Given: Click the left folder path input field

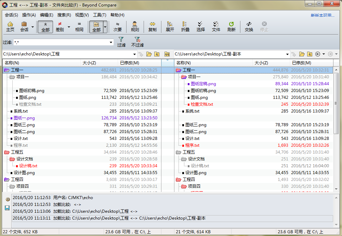Looking at the screenshot, I should click(67, 54).
